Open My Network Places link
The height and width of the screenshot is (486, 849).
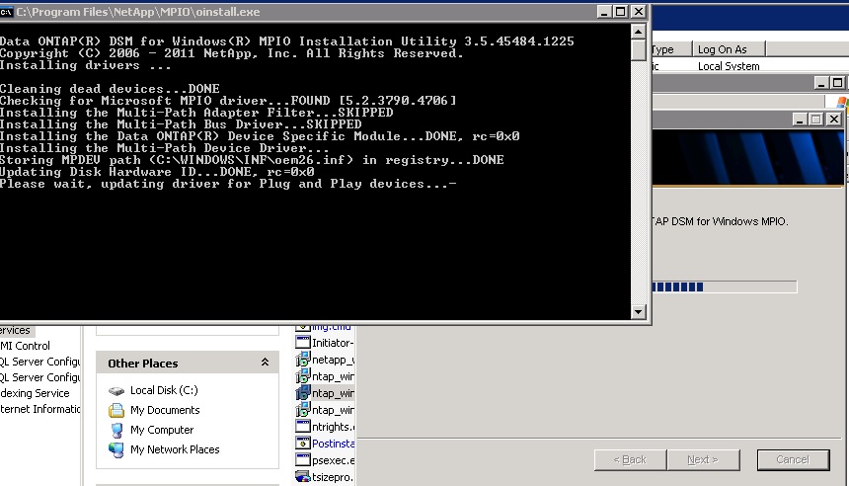pos(175,449)
